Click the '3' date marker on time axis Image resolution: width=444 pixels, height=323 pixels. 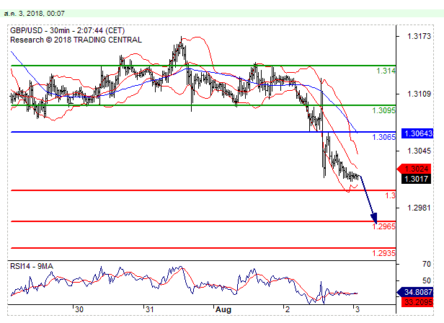[358, 309]
